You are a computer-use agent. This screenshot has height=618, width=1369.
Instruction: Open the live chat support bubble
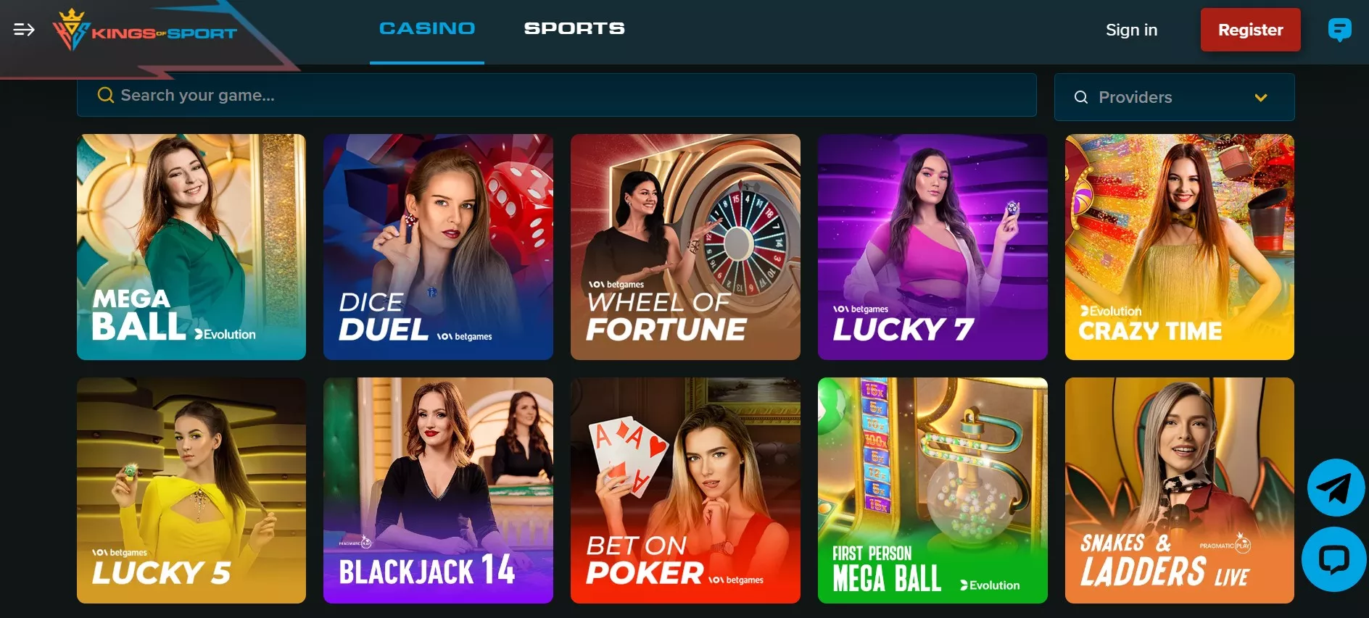1334,559
